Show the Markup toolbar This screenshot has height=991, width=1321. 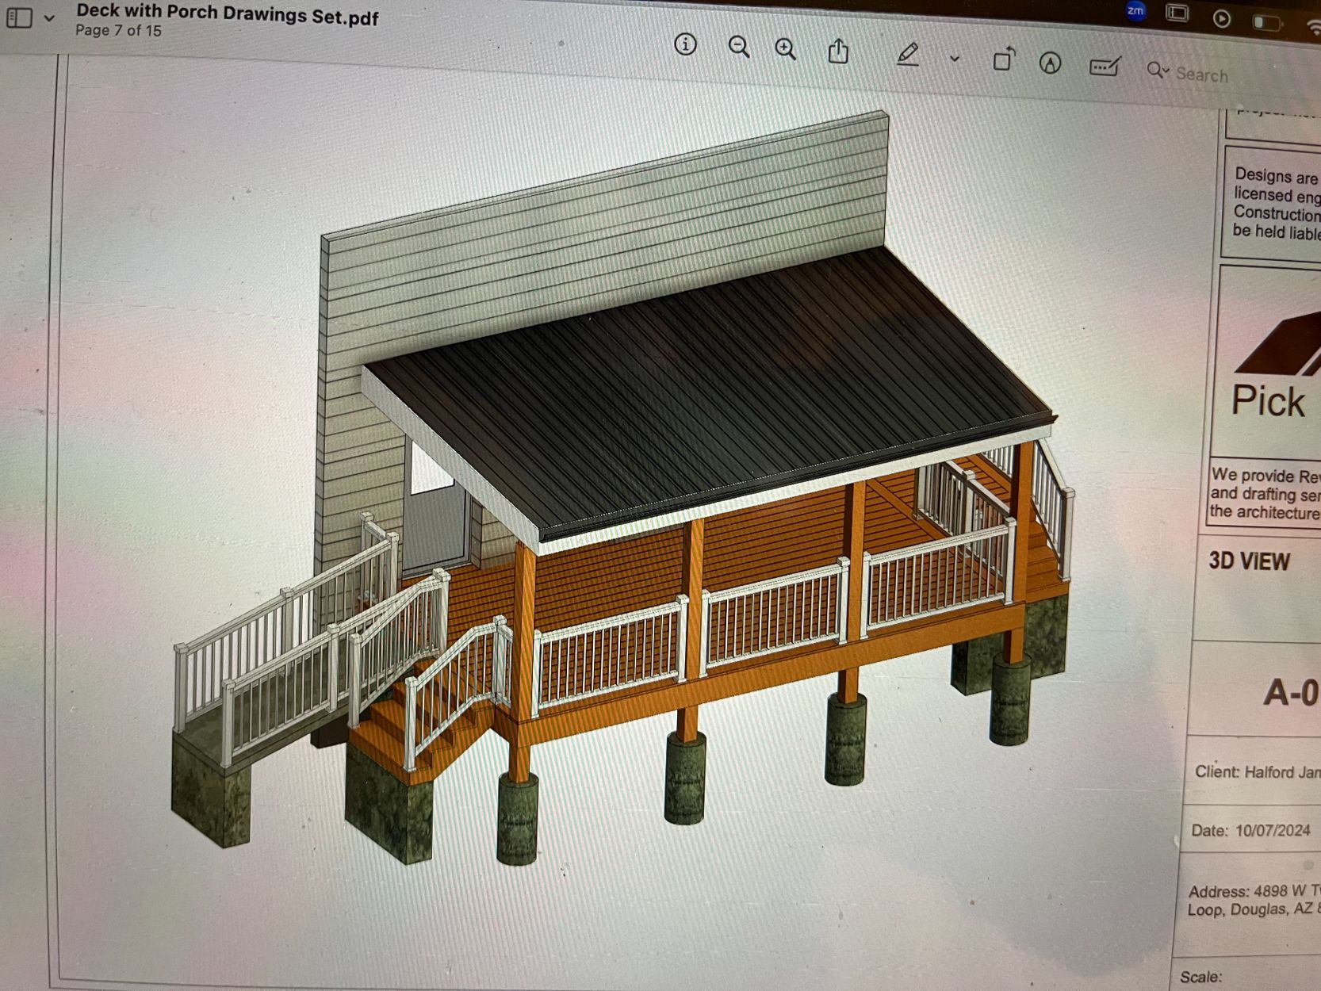click(x=1050, y=63)
